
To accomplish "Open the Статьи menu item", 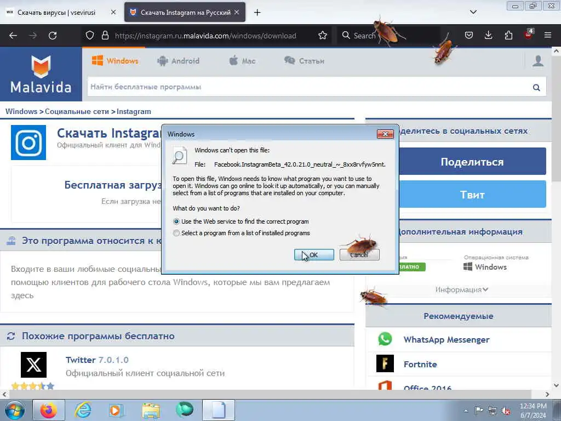I will click(304, 61).
